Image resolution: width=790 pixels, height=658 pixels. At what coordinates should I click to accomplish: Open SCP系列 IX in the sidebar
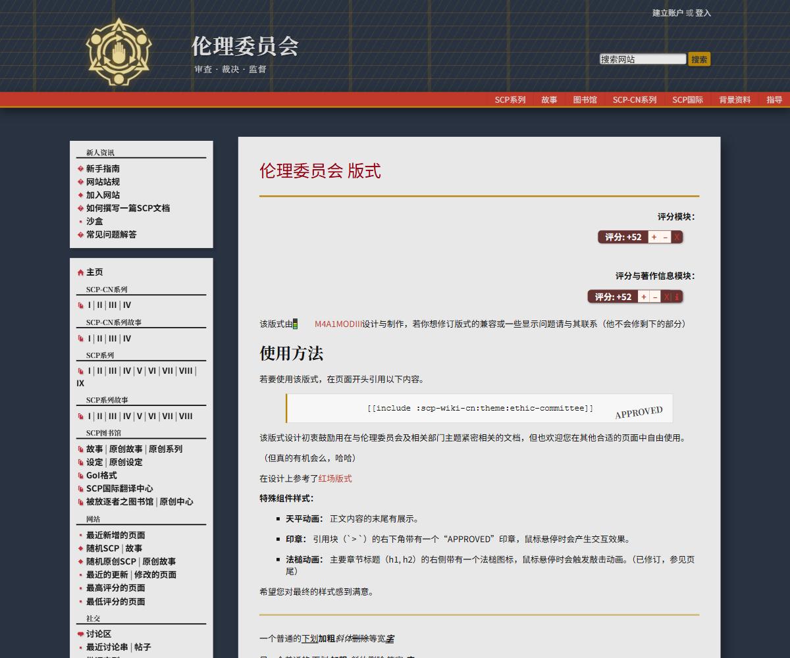coord(80,383)
